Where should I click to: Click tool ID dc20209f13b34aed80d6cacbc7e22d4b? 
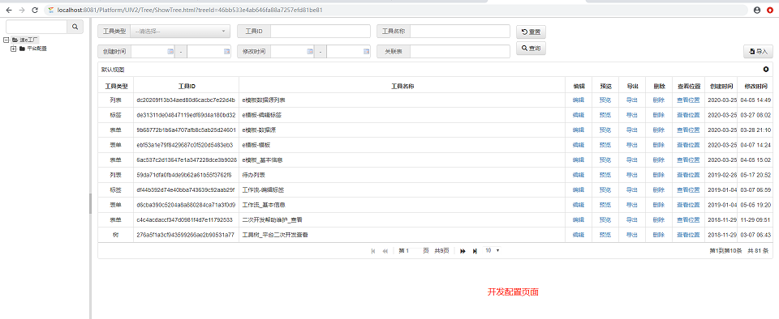(x=186, y=100)
